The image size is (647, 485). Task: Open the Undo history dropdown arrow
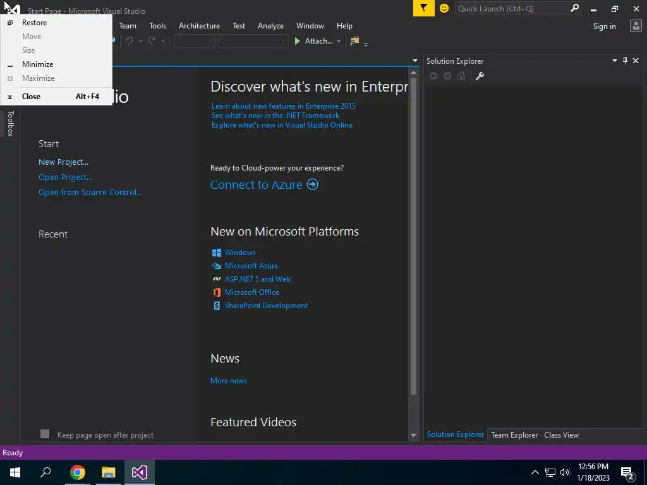coord(140,41)
